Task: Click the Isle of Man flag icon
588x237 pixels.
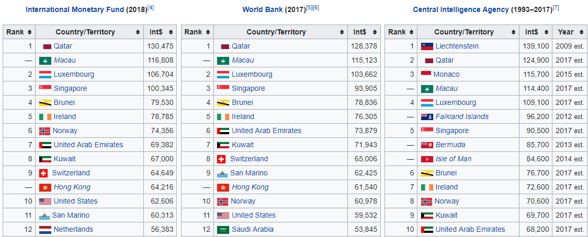Action: (x=426, y=159)
